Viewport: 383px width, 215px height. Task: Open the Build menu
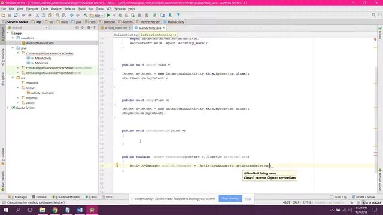(82, 9)
